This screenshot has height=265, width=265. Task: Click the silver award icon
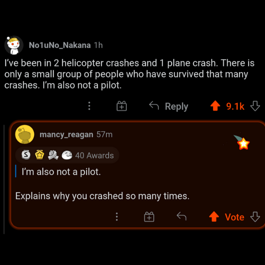pyautogui.click(x=26, y=155)
